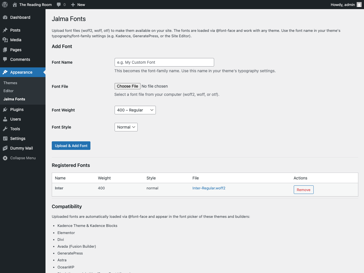The image size is (364, 273).
Task: Open the WordPress logo menu
Action: (x=5, y=5)
